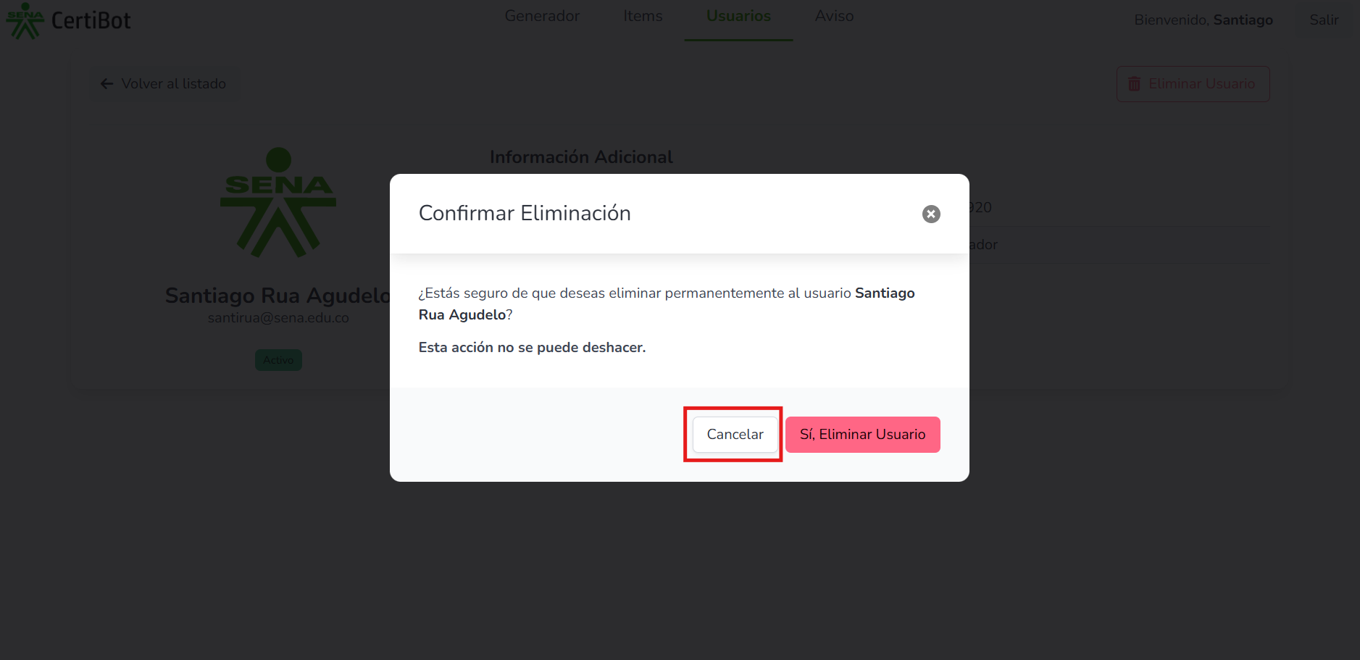Go to the Items section
Screen dimensions: 1360x660
pyautogui.click(x=643, y=16)
